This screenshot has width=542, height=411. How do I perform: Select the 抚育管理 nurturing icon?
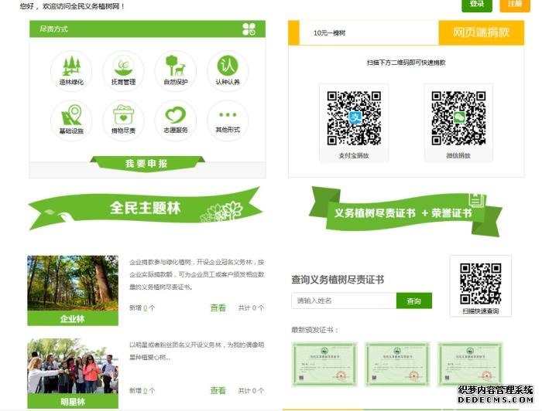tap(123, 71)
